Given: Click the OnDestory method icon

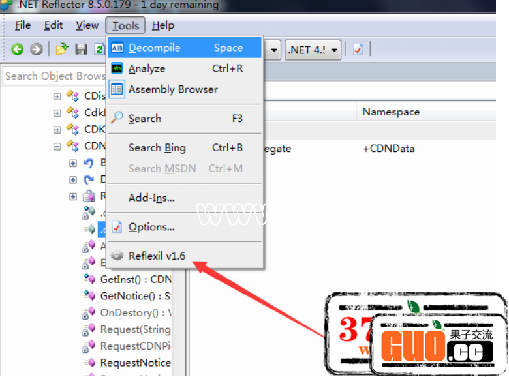Looking at the screenshot, I should 89,312.
